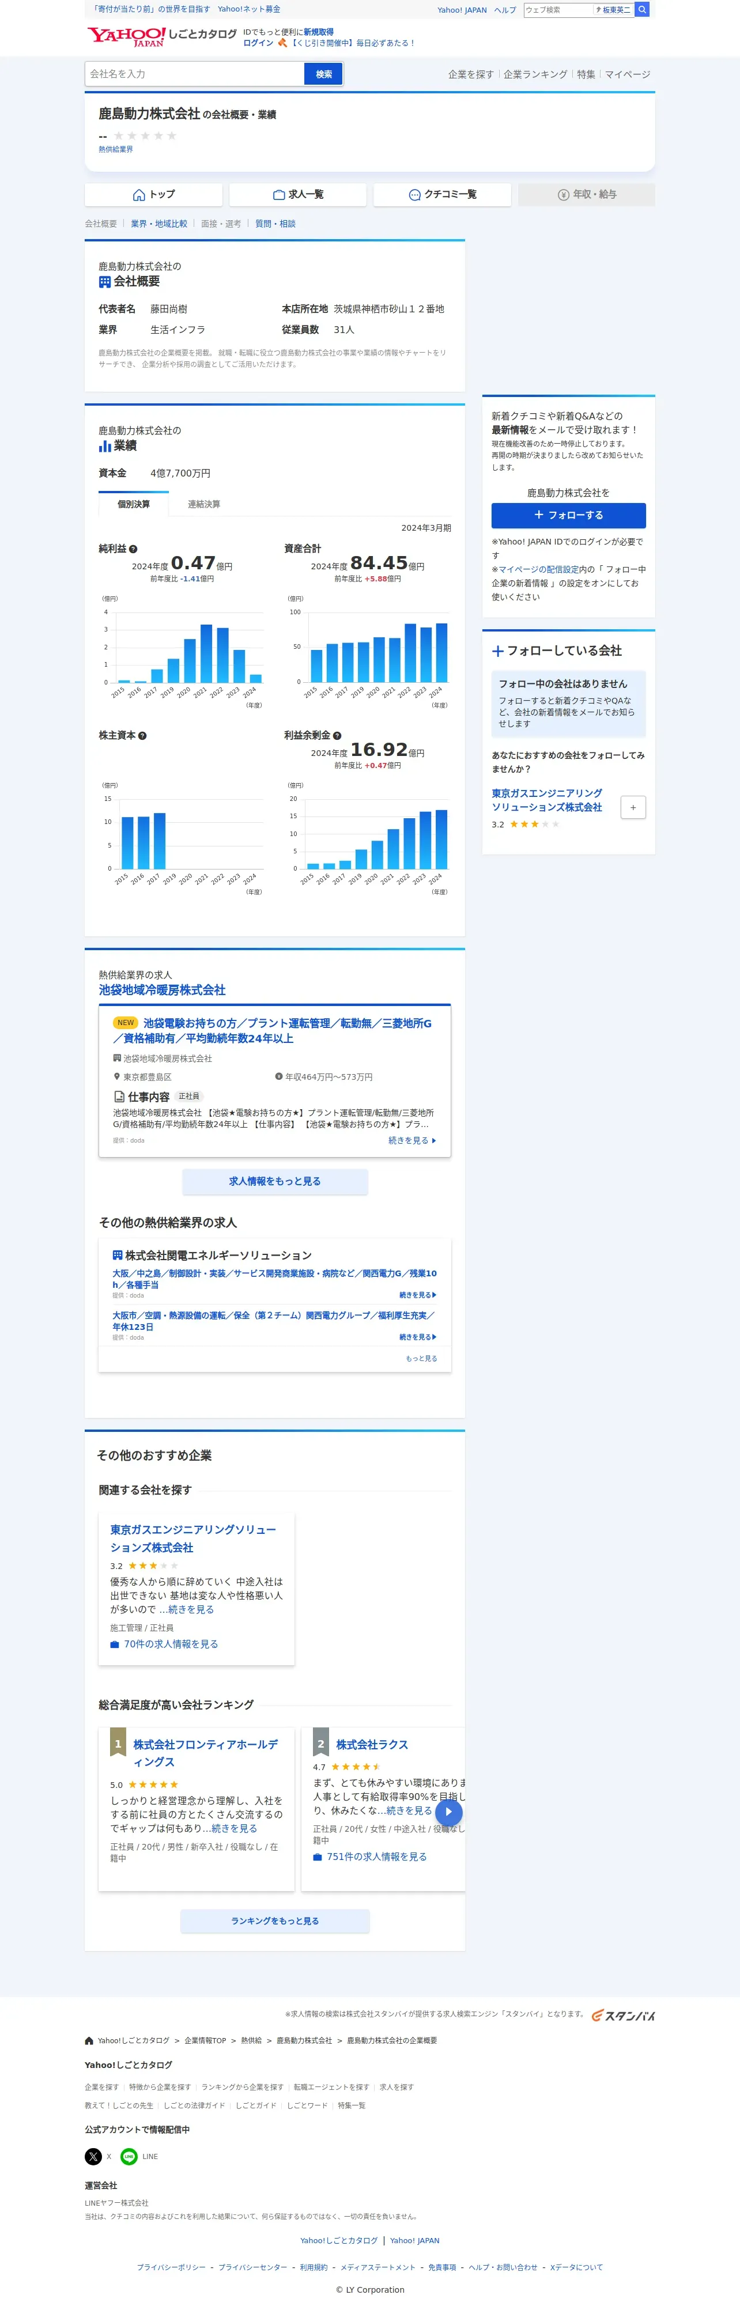Open the 池袋地域冷暖房株式会社 heading link
Image resolution: width=740 pixels, height=2310 pixels.
pyautogui.click(x=163, y=990)
